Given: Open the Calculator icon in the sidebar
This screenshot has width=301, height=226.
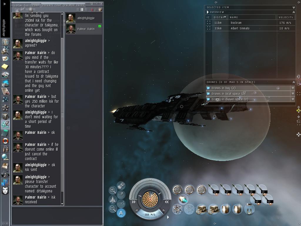Looking at the screenshot, I should 5,133.
